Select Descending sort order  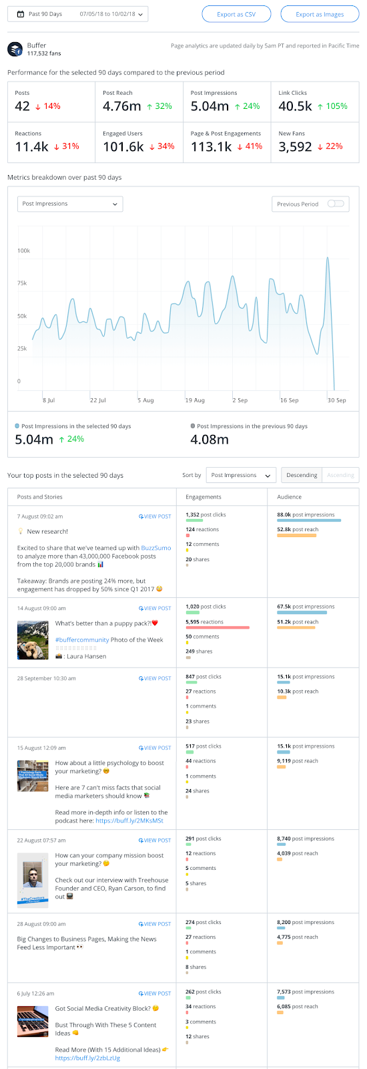[x=302, y=475]
